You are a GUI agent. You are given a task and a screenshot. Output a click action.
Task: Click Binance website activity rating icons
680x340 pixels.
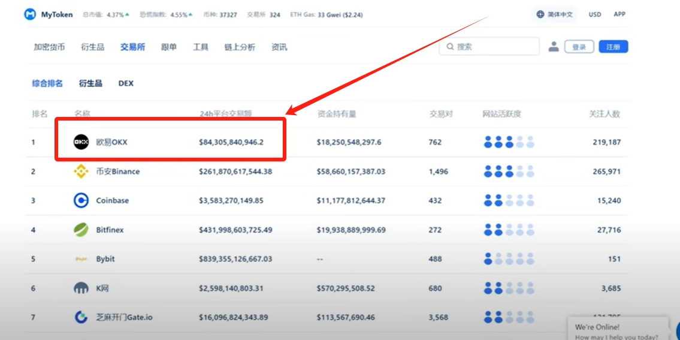point(509,171)
